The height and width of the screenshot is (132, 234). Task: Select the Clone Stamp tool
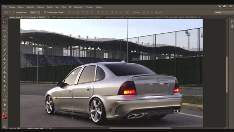(5, 59)
